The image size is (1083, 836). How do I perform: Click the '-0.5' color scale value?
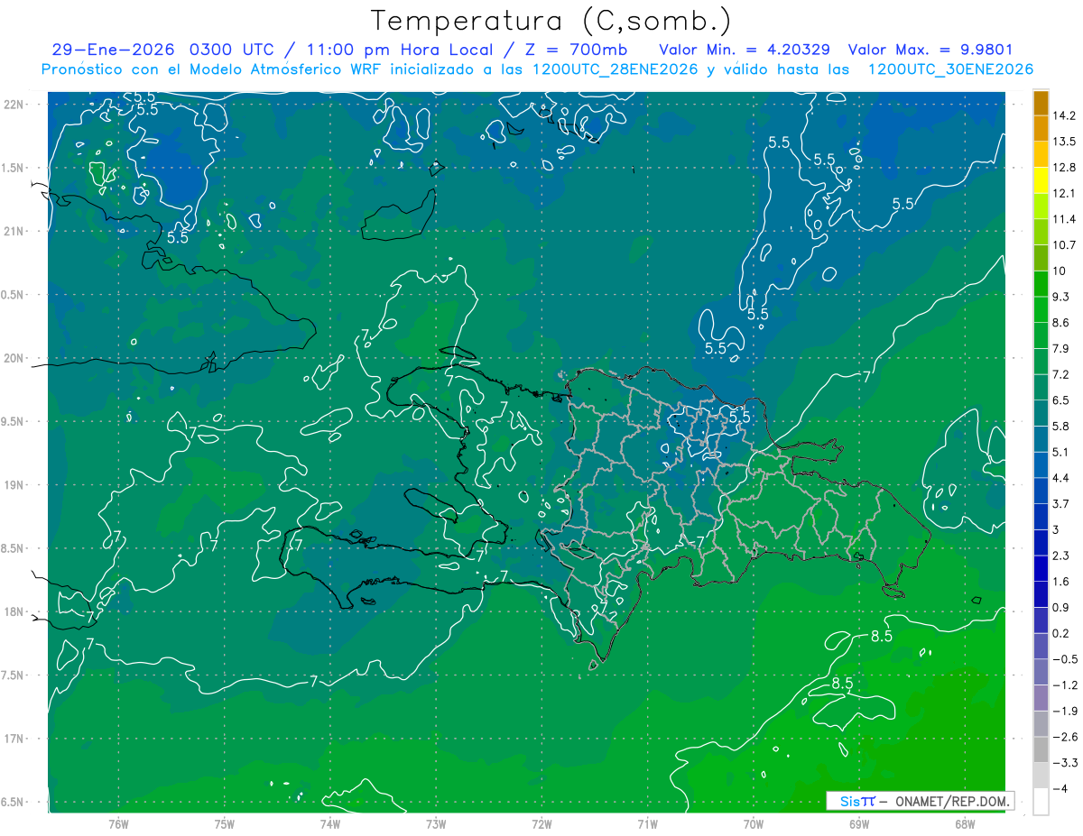1065,659
